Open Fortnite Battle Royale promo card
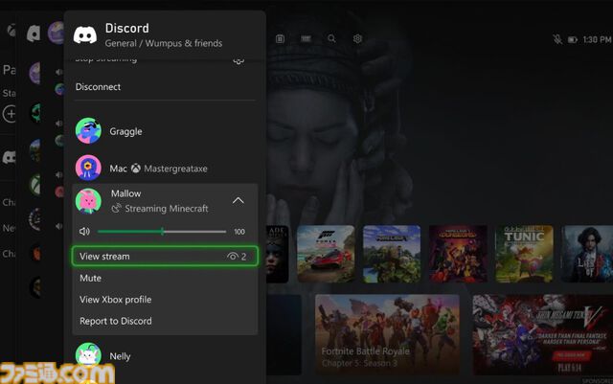This screenshot has width=613, height=384. [387, 334]
